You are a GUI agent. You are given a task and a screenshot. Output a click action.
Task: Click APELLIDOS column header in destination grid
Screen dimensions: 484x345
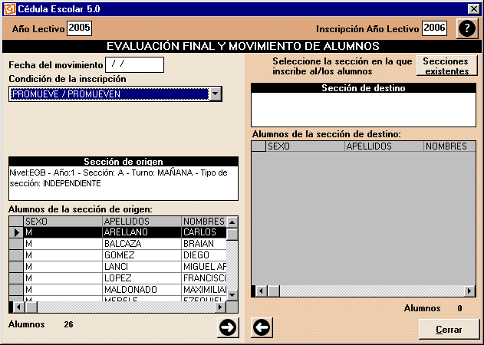(384, 146)
